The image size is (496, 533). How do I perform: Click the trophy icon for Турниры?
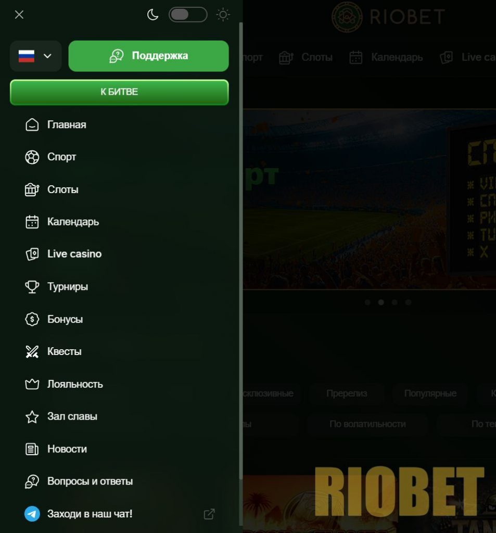click(32, 287)
